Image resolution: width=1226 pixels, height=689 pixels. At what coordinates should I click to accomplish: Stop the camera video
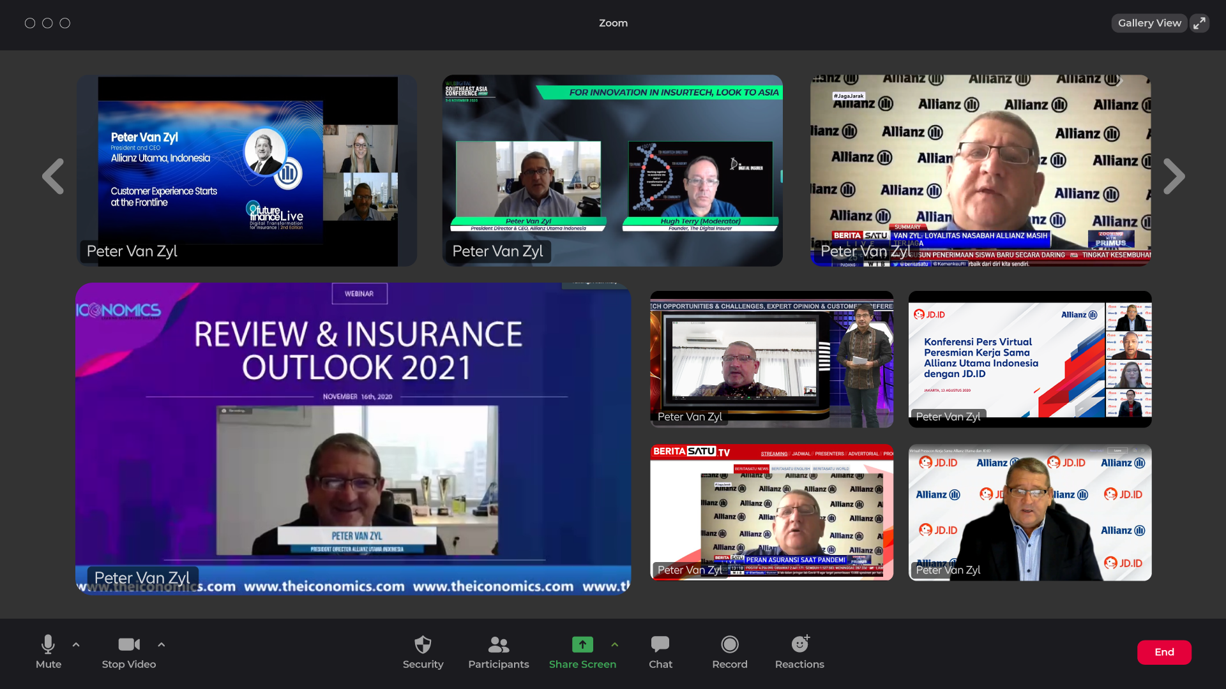click(x=129, y=652)
